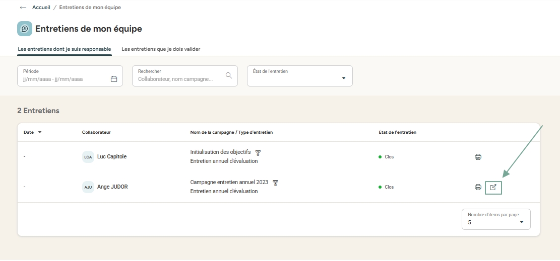
Task: Print Luc Capitole's interview
Action: pyautogui.click(x=478, y=157)
